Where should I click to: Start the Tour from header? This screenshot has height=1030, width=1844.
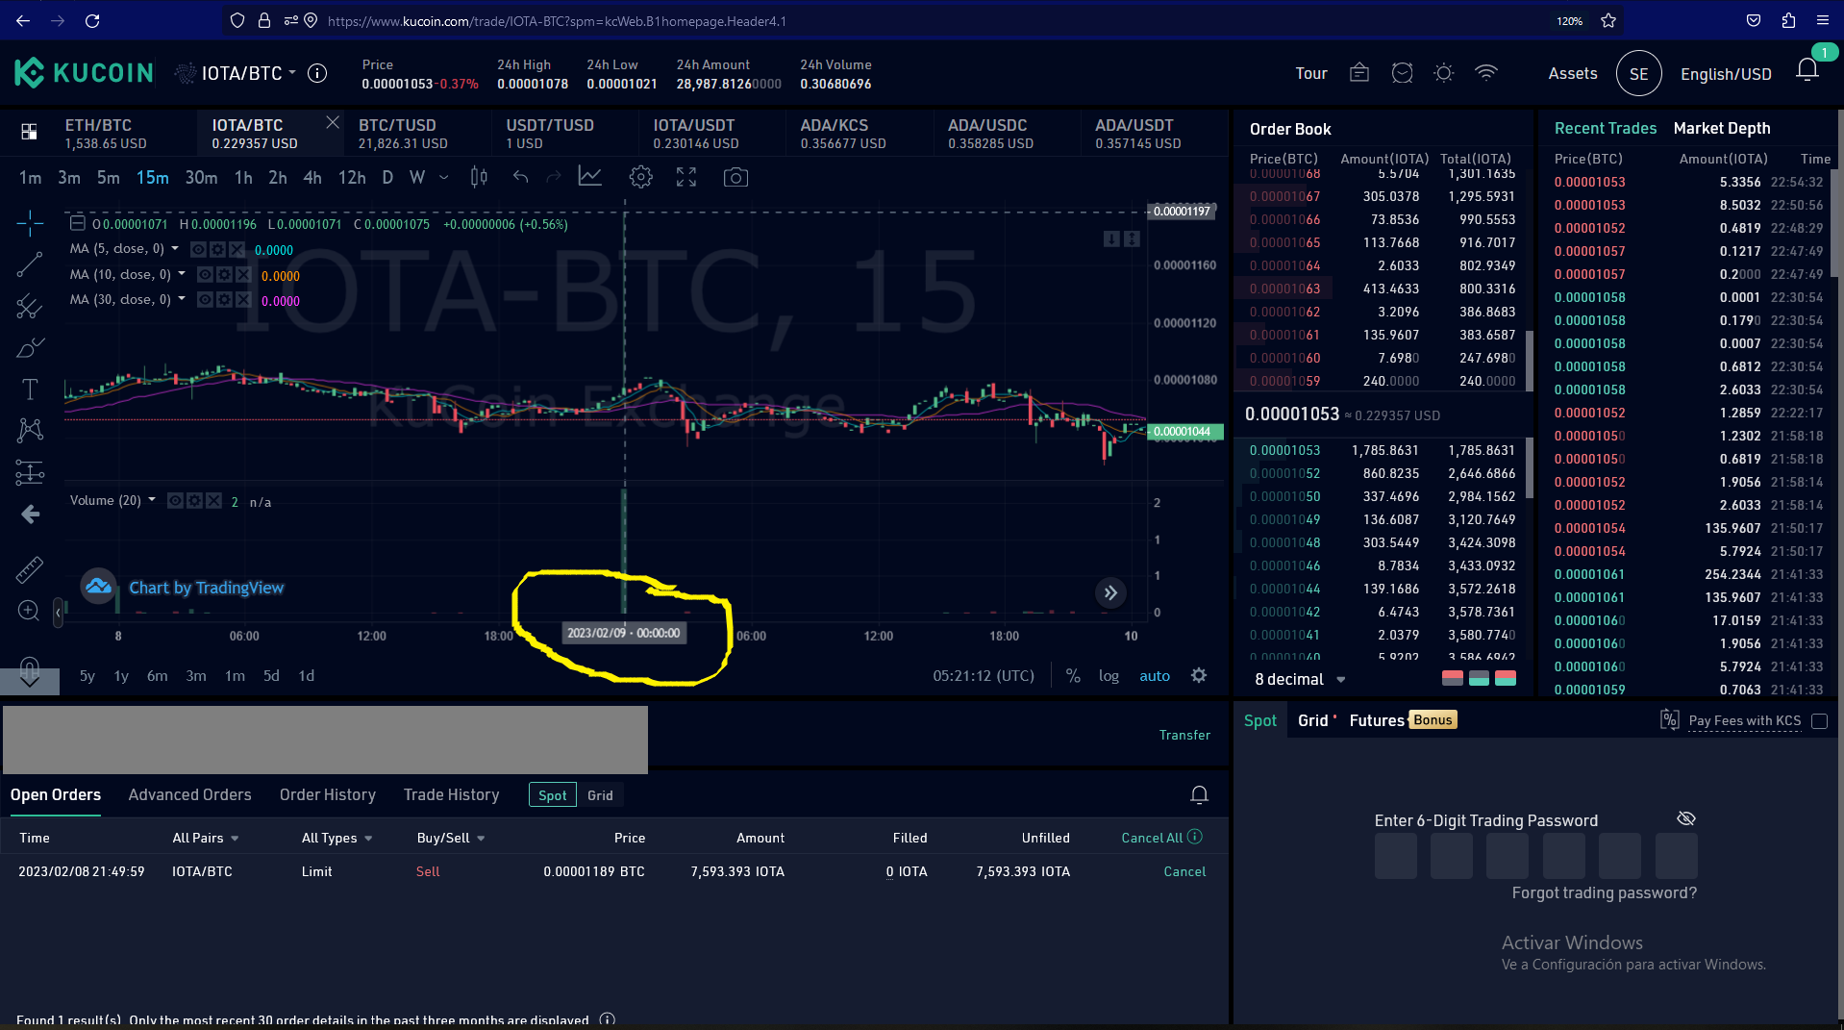coord(1311,73)
